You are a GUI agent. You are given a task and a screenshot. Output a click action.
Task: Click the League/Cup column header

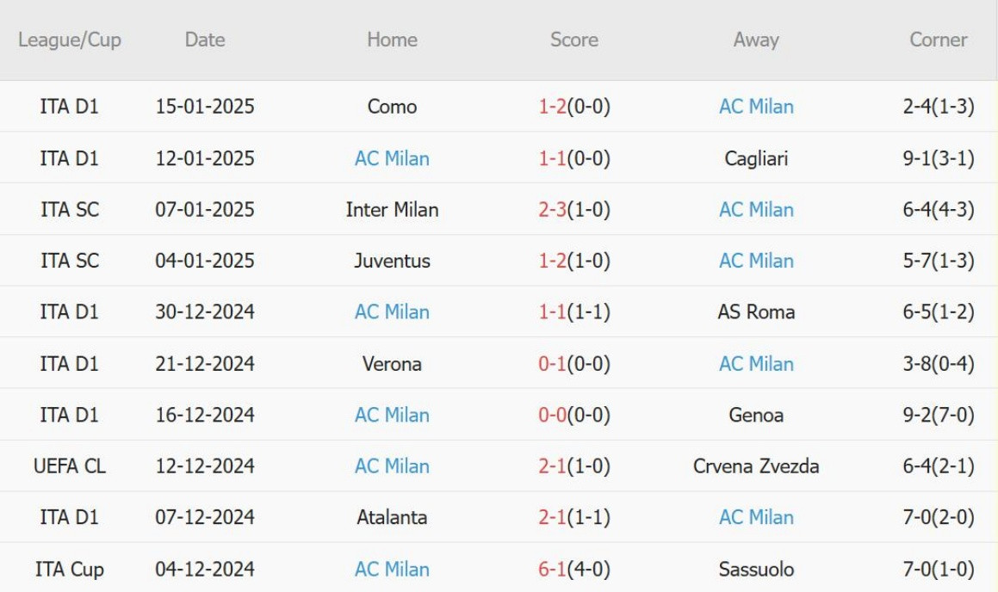(x=70, y=40)
